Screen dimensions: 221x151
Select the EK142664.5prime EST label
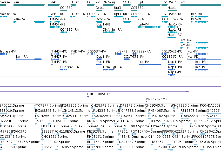click(x=49, y=116)
